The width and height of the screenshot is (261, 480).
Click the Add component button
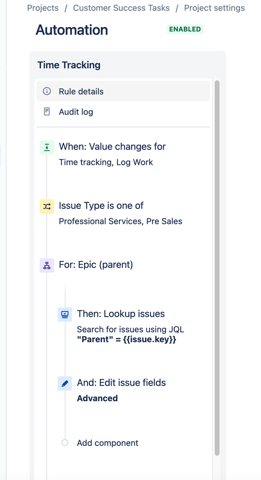point(108,443)
